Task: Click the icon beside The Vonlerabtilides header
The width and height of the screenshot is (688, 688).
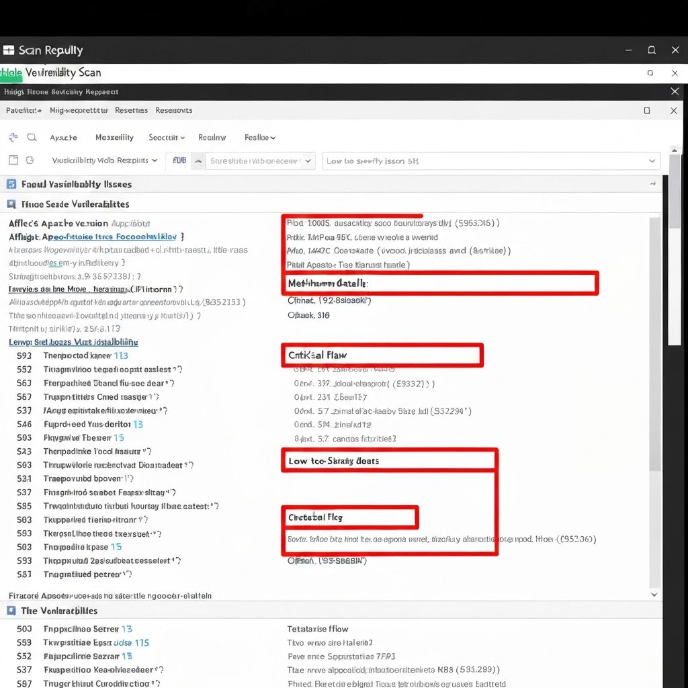Action: click(11, 611)
